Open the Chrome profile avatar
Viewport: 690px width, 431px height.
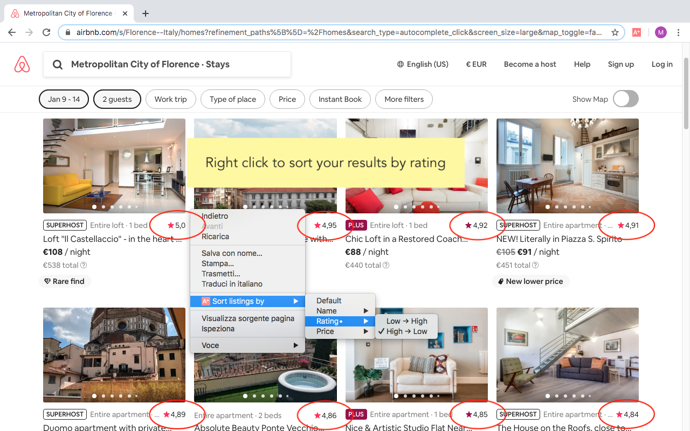(661, 32)
